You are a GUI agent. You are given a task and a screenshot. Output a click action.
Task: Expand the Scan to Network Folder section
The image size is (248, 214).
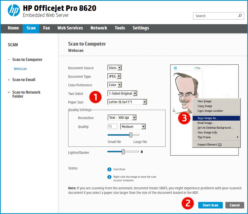coord(9,92)
